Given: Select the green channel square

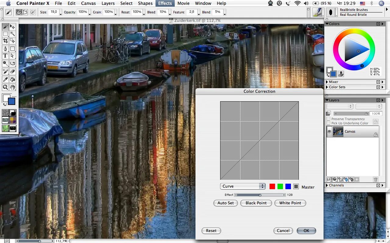Looking at the screenshot, I should pos(280,186).
